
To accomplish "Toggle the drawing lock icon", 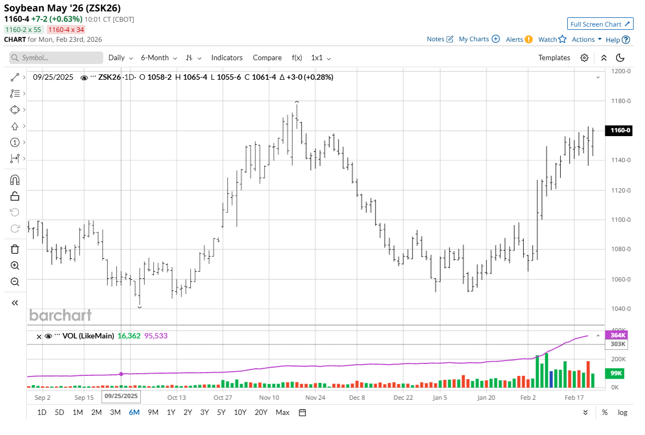I will [x=15, y=196].
